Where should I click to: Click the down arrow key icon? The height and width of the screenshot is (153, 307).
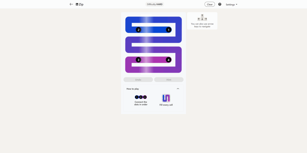click(x=202, y=19)
